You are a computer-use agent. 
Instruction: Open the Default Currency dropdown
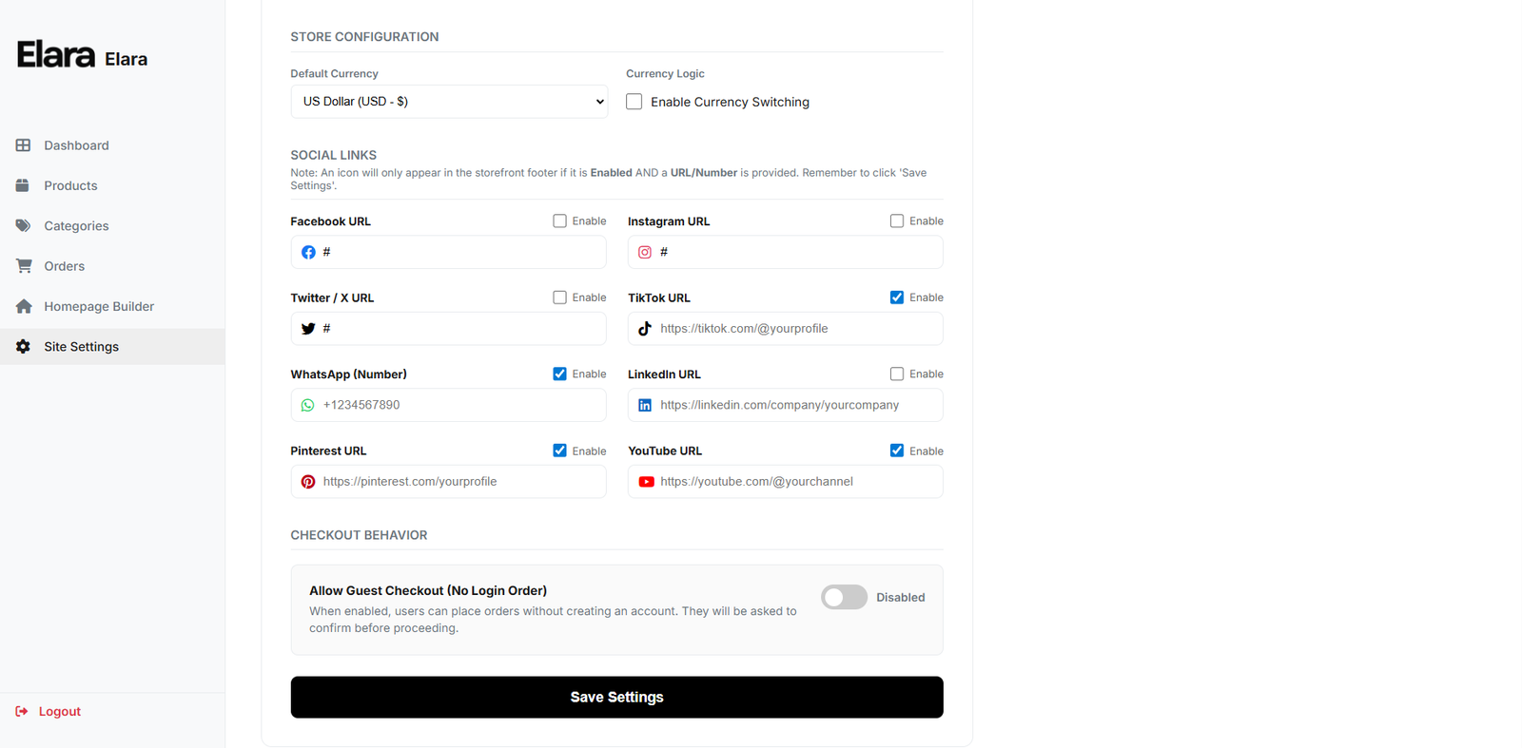click(449, 102)
